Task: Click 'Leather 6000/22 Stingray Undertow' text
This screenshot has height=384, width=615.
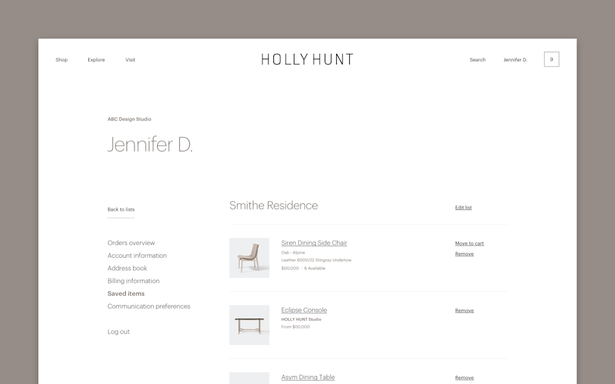Action: 316,261
